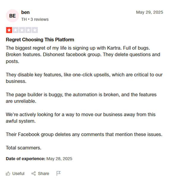Click the third grey star
The height and width of the screenshot is (183, 171).
pyautogui.click(x=22, y=30)
